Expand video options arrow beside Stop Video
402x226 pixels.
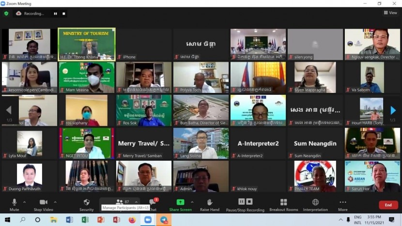(x=55, y=202)
